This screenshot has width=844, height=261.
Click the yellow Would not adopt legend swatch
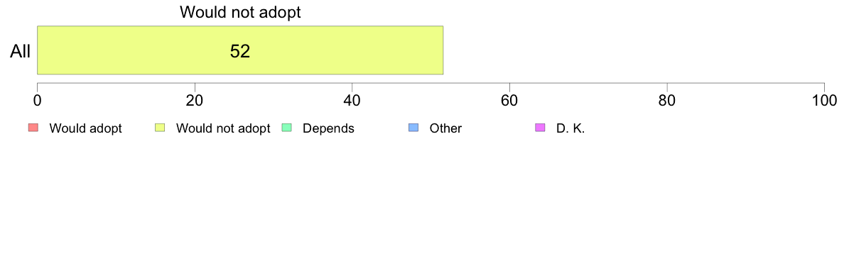160,128
